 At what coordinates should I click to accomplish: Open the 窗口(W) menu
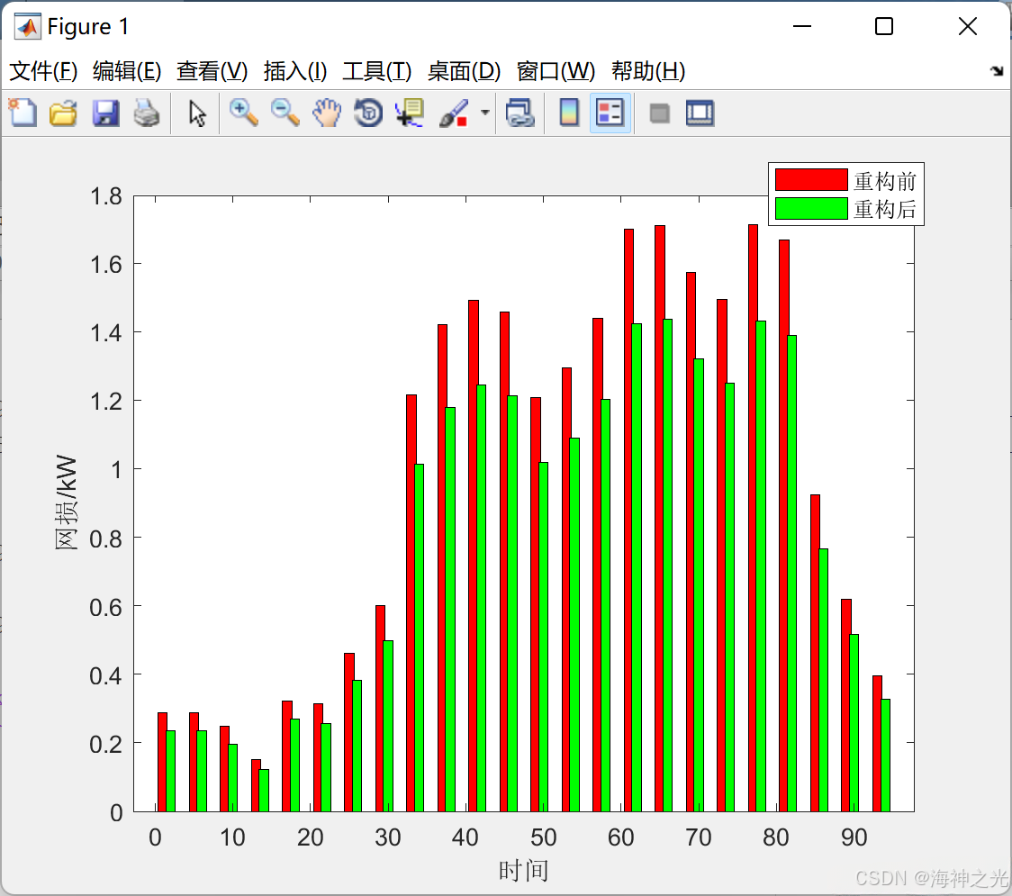point(556,71)
